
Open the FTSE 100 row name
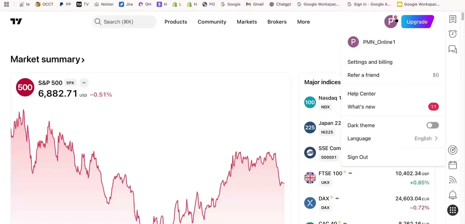click(x=330, y=173)
